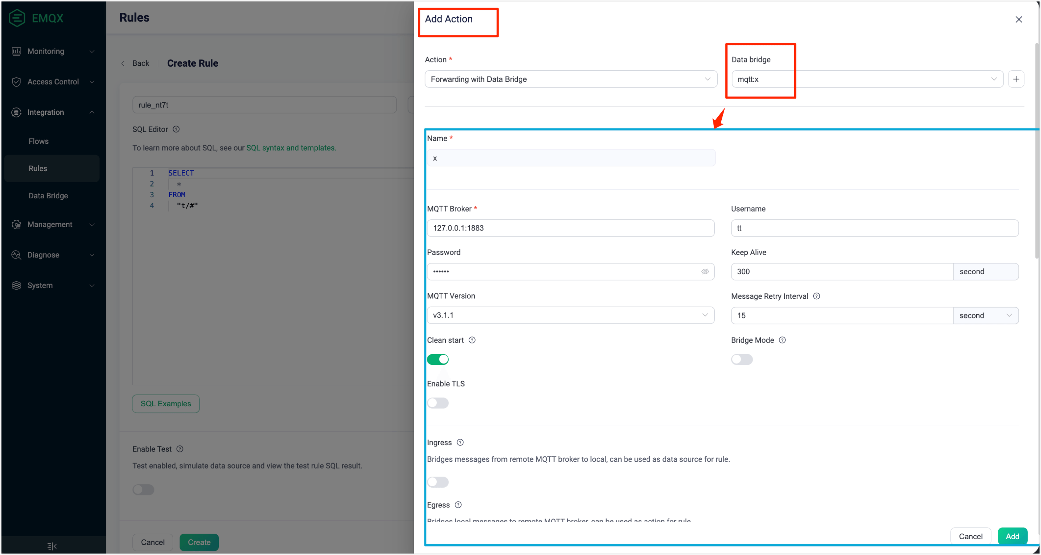1041x555 pixels.
Task: Click the Message Retry Interval help icon
Action: tap(816, 296)
